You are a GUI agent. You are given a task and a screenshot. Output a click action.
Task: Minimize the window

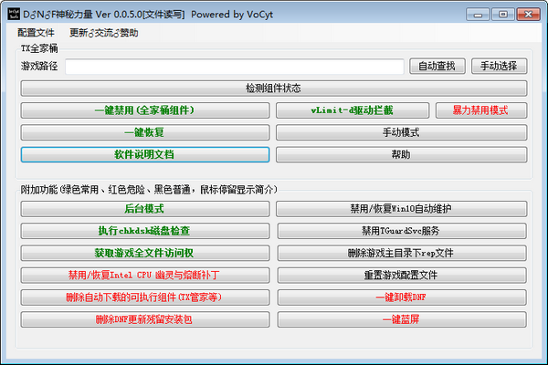478,15
